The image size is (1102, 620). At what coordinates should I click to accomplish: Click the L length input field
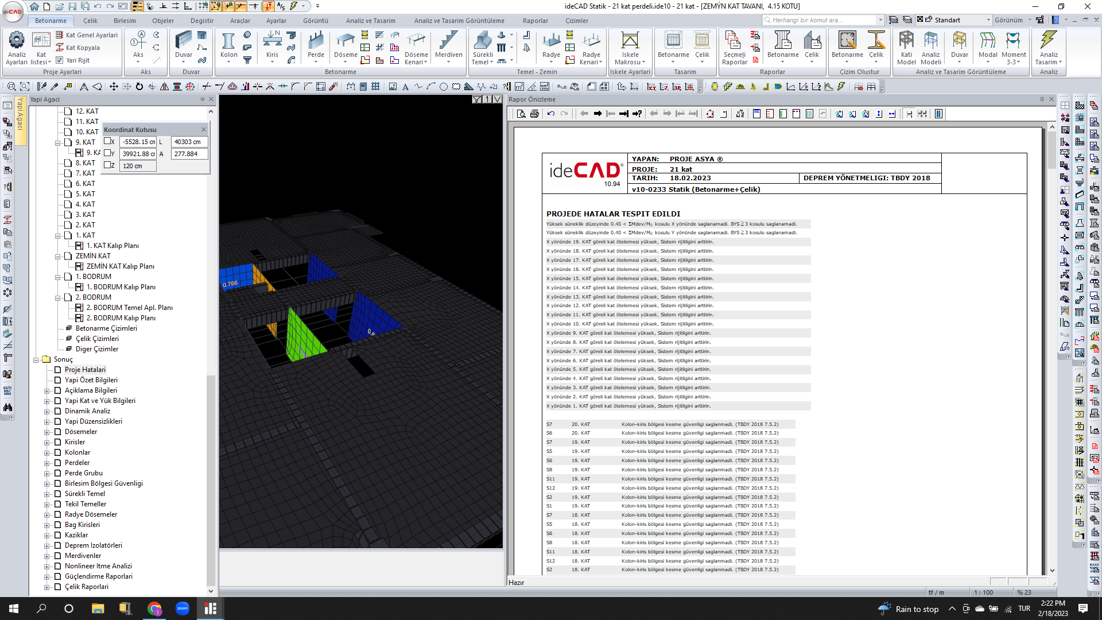point(189,142)
